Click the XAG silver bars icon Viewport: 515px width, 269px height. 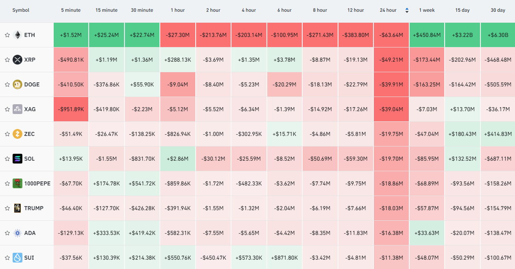coord(17,110)
